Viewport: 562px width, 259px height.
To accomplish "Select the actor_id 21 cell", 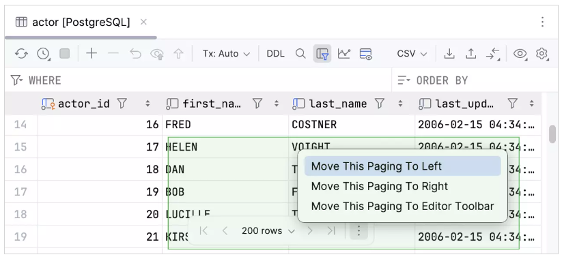I will [100, 237].
